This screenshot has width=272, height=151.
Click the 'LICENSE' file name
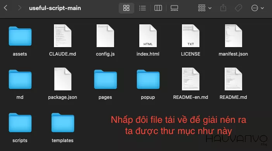click(x=191, y=54)
